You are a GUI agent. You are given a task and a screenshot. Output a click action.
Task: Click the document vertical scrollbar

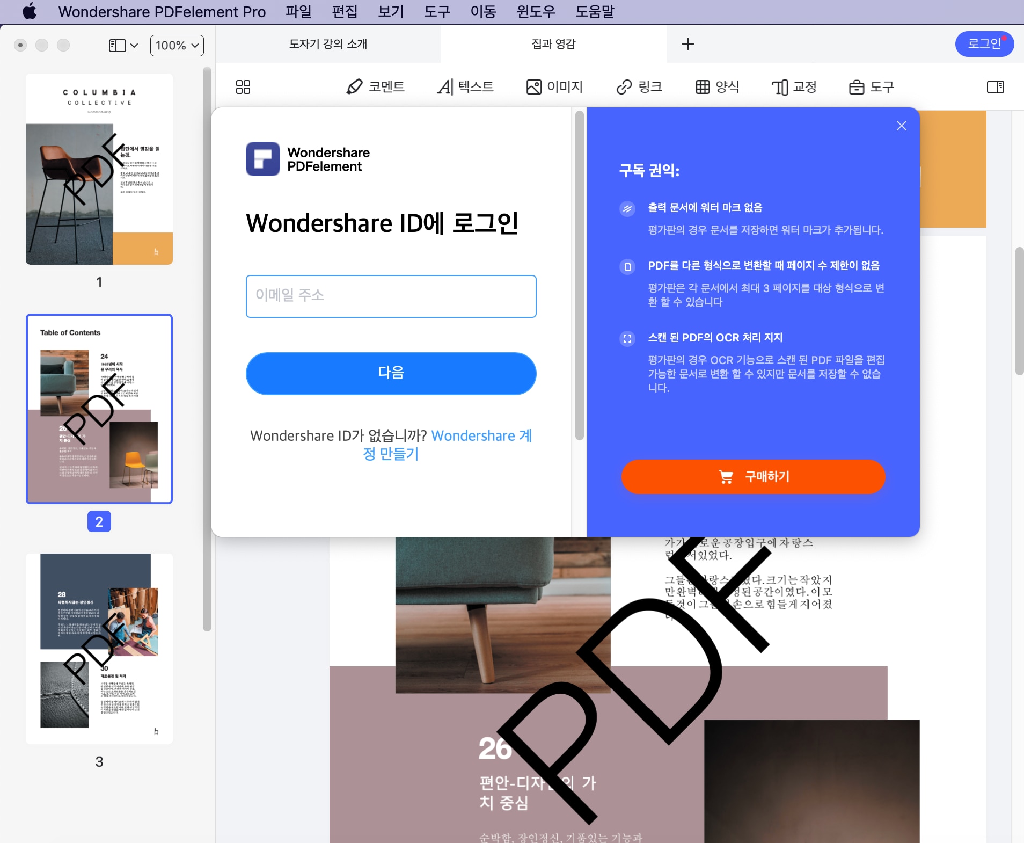(1019, 311)
